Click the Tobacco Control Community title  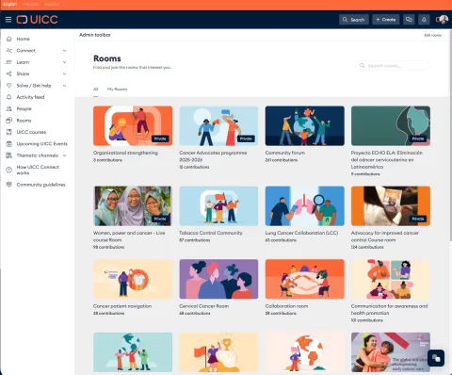point(211,233)
